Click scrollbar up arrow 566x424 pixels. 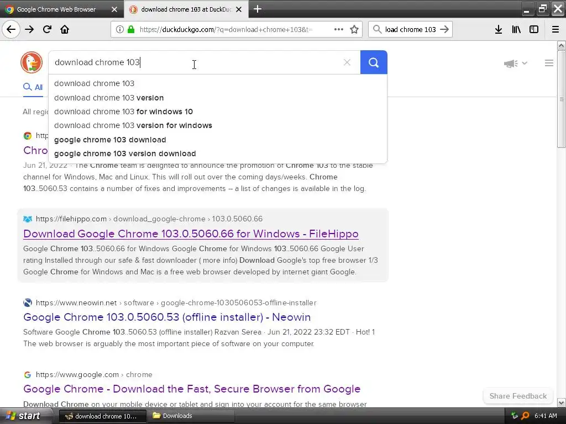[x=561, y=45]
